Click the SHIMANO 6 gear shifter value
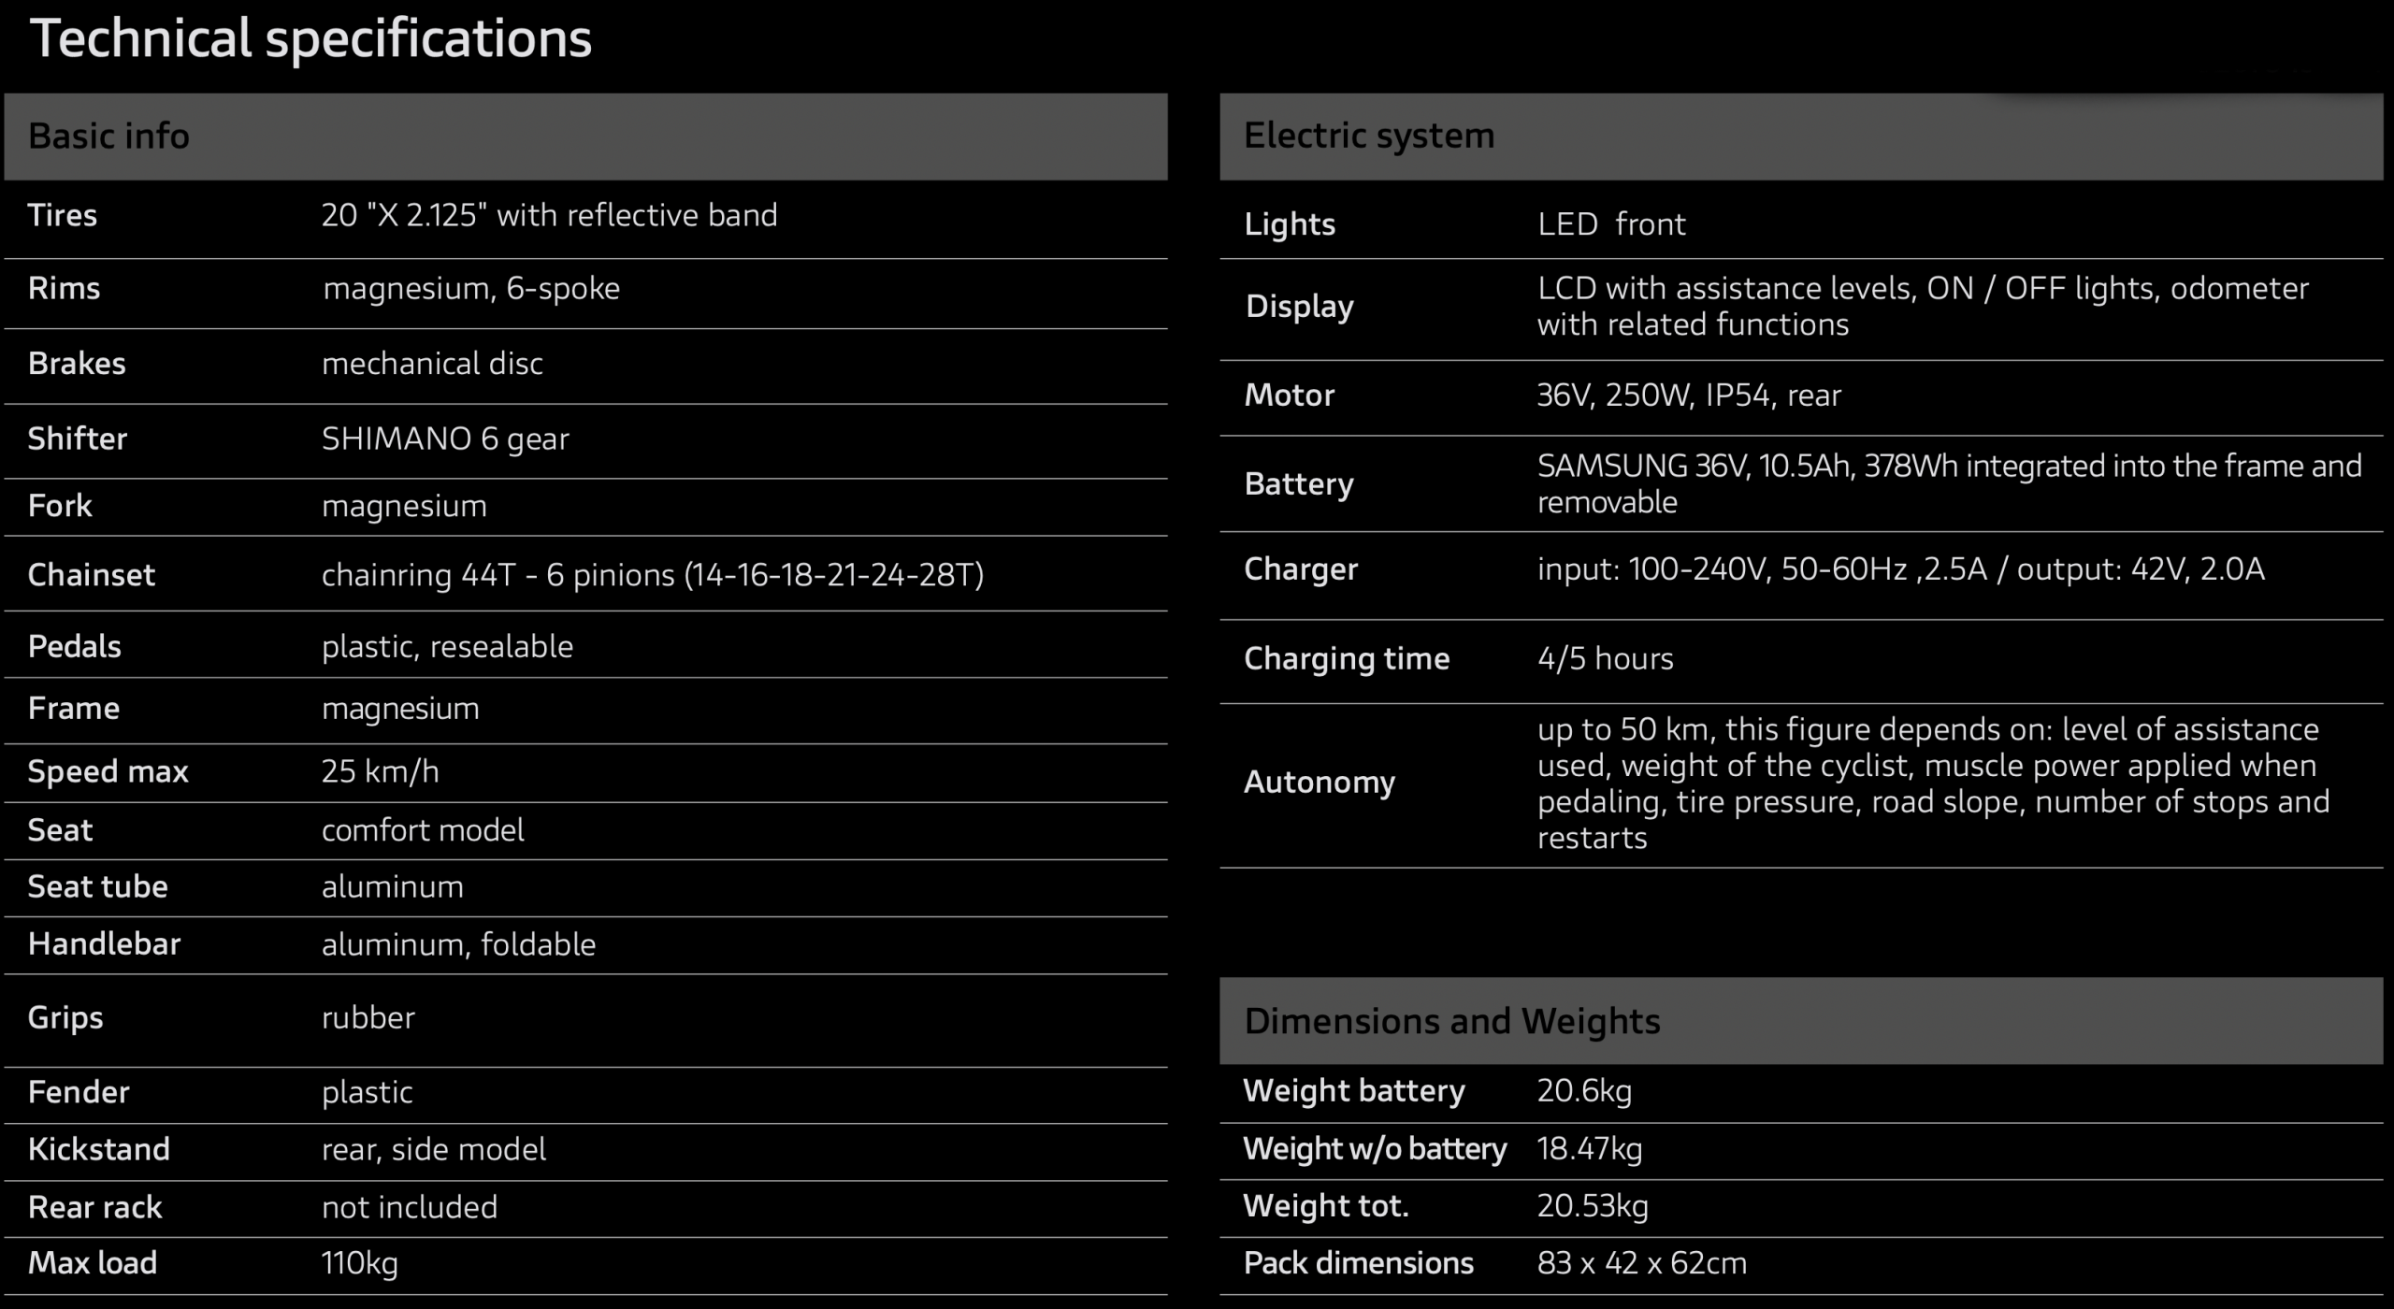Screen dimensions: 2394x1309 click(445, 439)
